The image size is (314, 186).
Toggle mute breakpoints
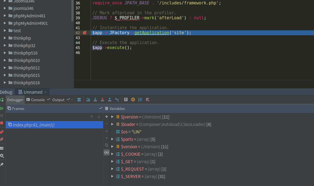(2, 139)
